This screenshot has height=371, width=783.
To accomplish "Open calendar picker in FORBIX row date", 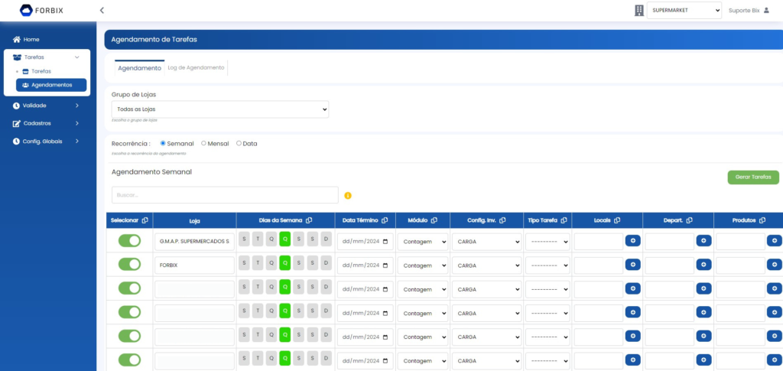I will [x=385, y=265].
